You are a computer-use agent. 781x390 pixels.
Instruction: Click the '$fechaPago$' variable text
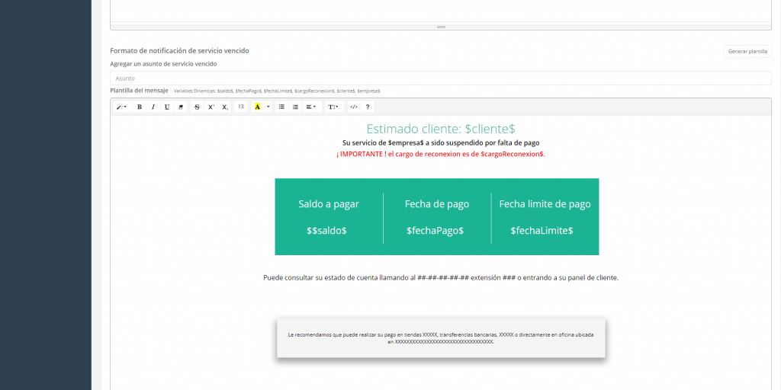click(435, 231)
